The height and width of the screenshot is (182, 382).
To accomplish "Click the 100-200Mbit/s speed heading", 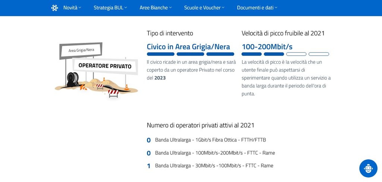I will pos(267,47).
